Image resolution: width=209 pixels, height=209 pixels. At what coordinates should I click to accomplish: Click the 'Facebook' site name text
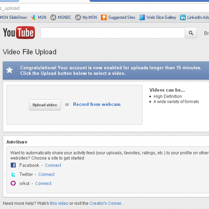coord(29,165)
